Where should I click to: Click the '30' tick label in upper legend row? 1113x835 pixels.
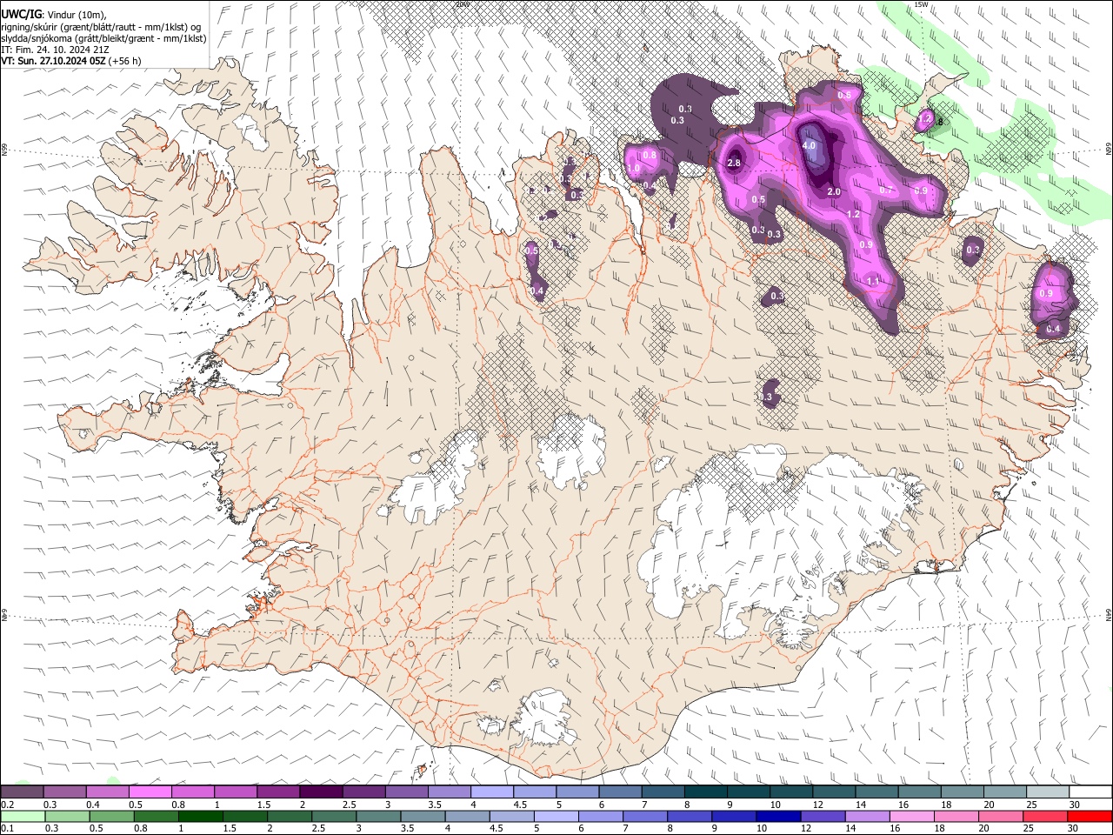(1075, 805)
